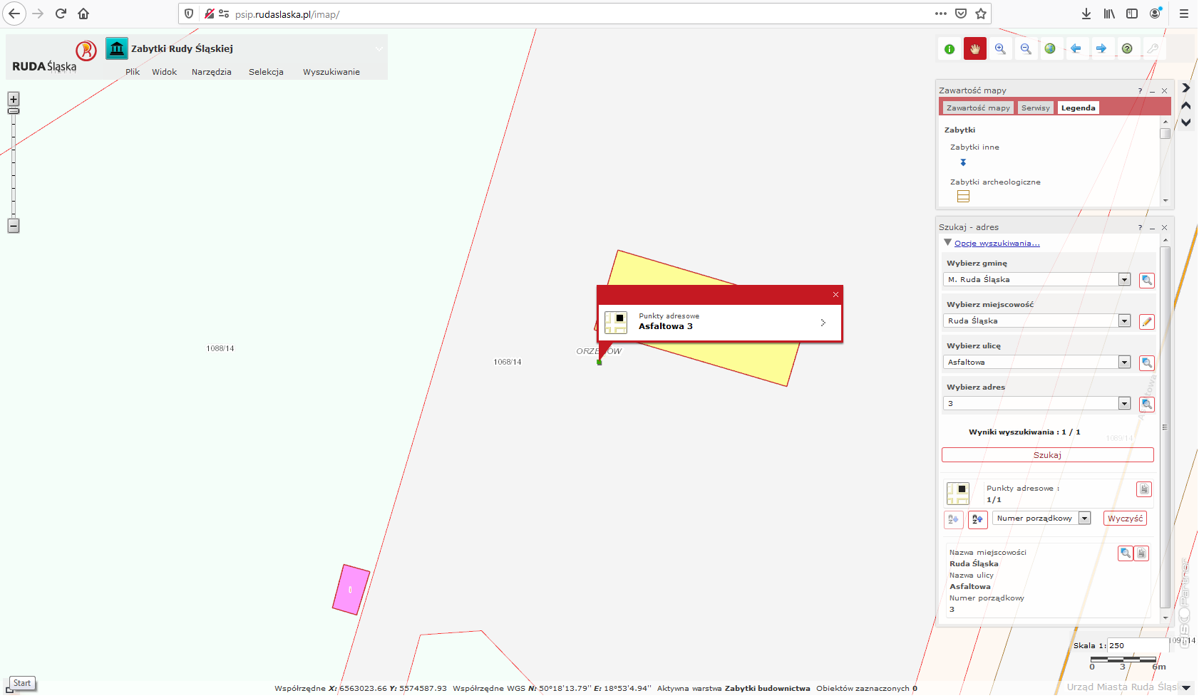Screen dimensions: 1199x698
Task: Open the Widok menu
Action: coord(164,72)
